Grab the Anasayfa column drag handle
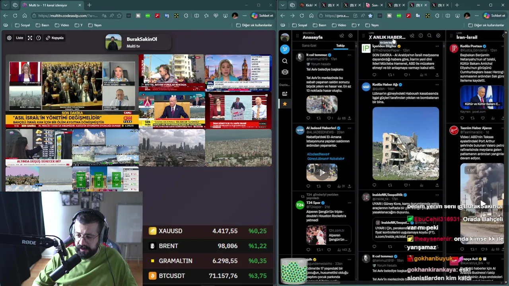Image resolution: width=509 pixels, height=286 pixels. coord(297,36)
